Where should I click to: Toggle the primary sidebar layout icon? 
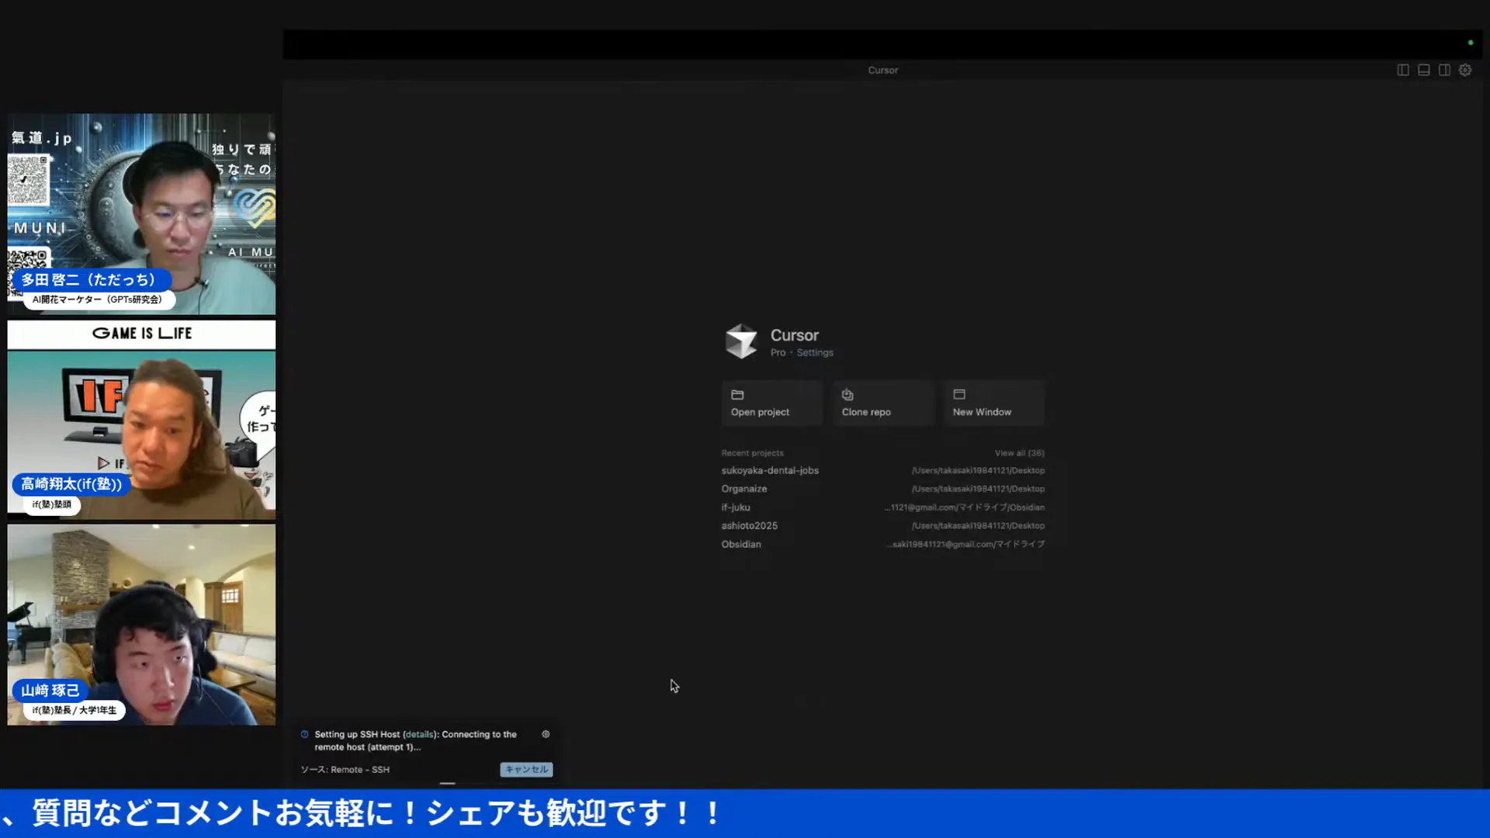click(x=1403, y=70)
